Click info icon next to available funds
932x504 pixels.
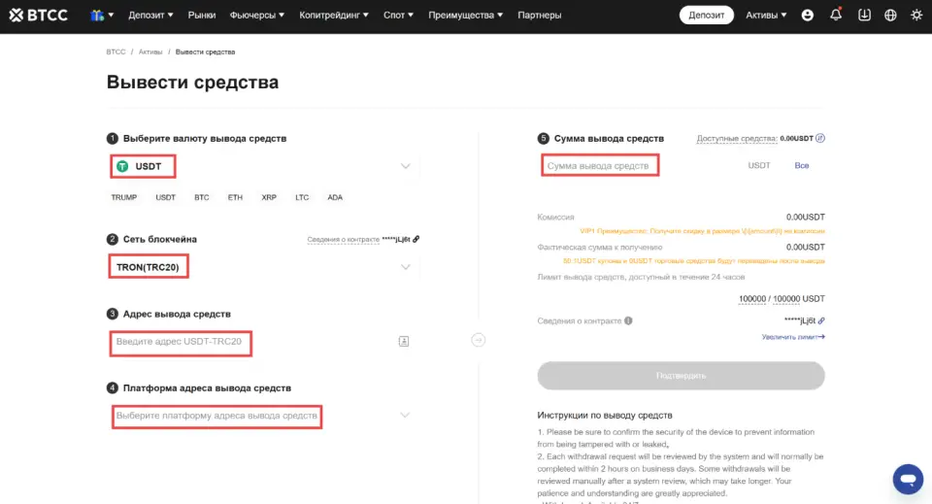[820, 138]
